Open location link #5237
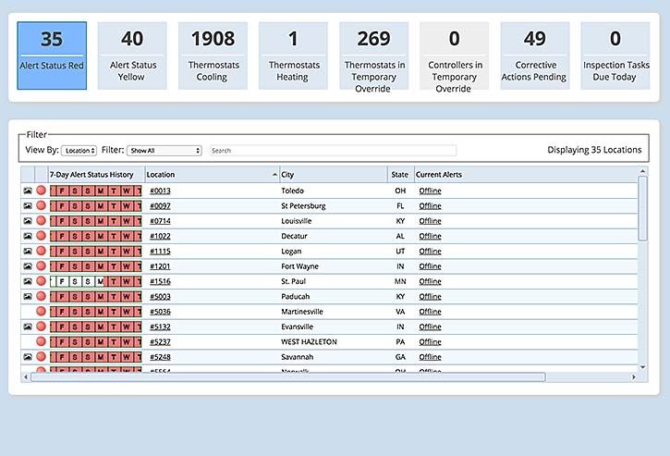 click(160, 342)
